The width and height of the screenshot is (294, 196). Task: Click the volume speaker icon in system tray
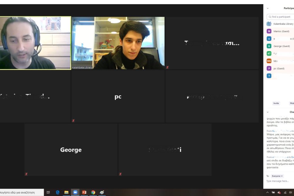(x=290, y=192)
